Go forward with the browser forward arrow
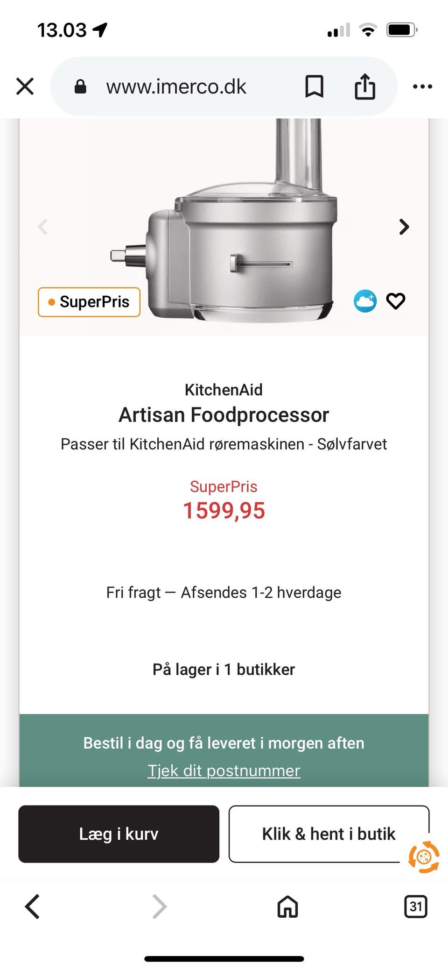 [159, 907]
